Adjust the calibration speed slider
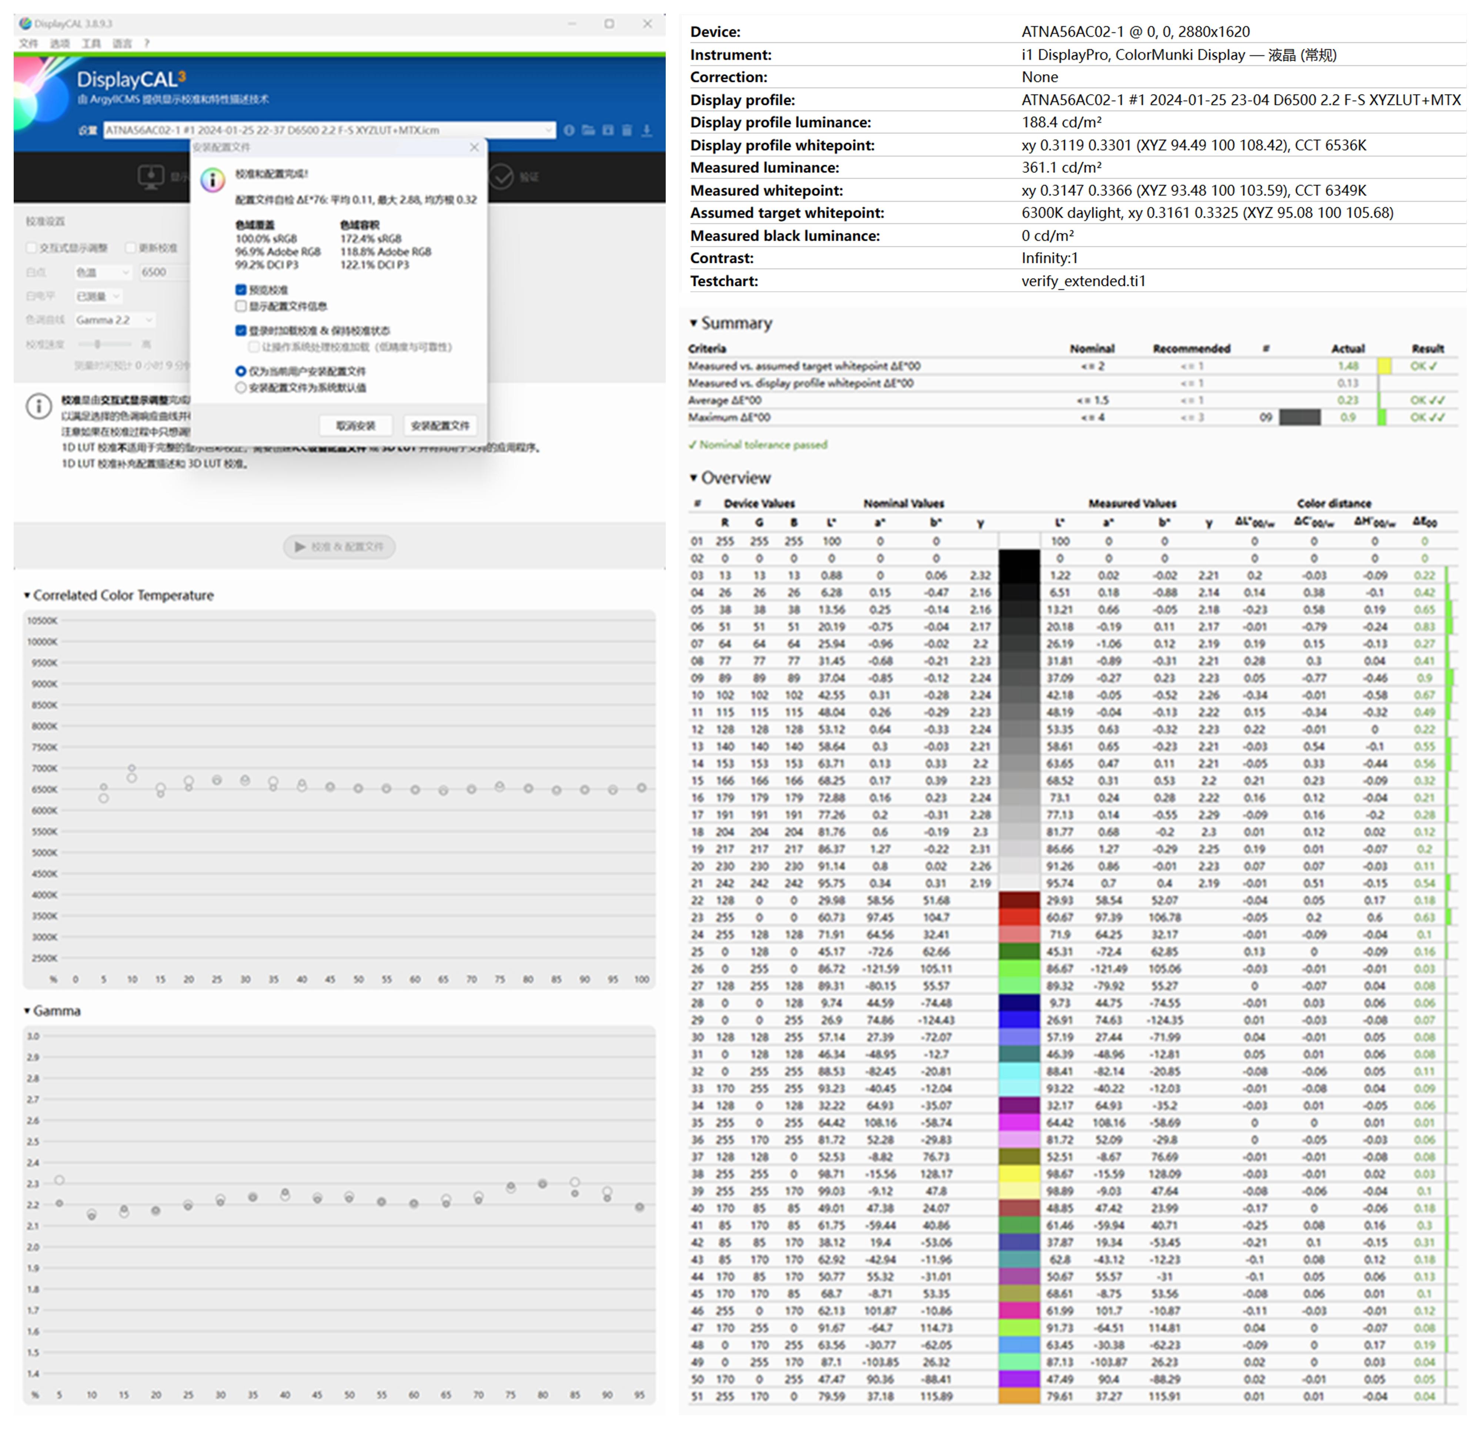The image size is (1481, 1429). (97, 344)
